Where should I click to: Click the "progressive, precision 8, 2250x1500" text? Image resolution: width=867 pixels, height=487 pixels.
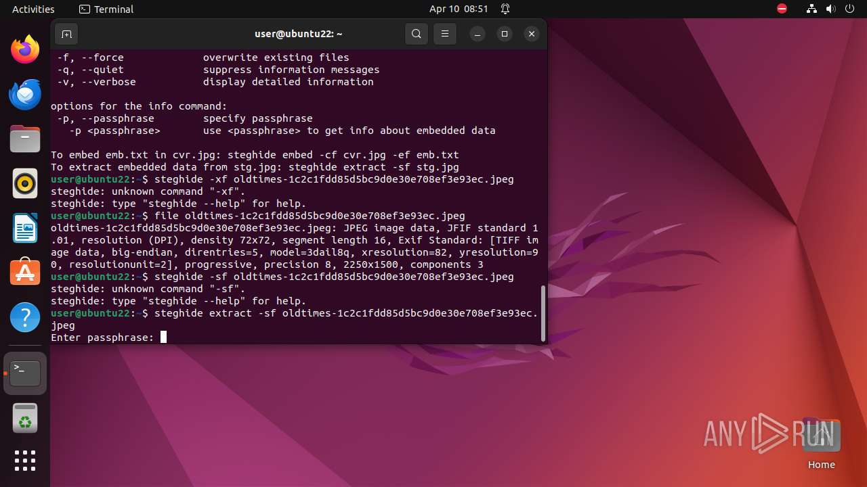[x=294, y=264]
